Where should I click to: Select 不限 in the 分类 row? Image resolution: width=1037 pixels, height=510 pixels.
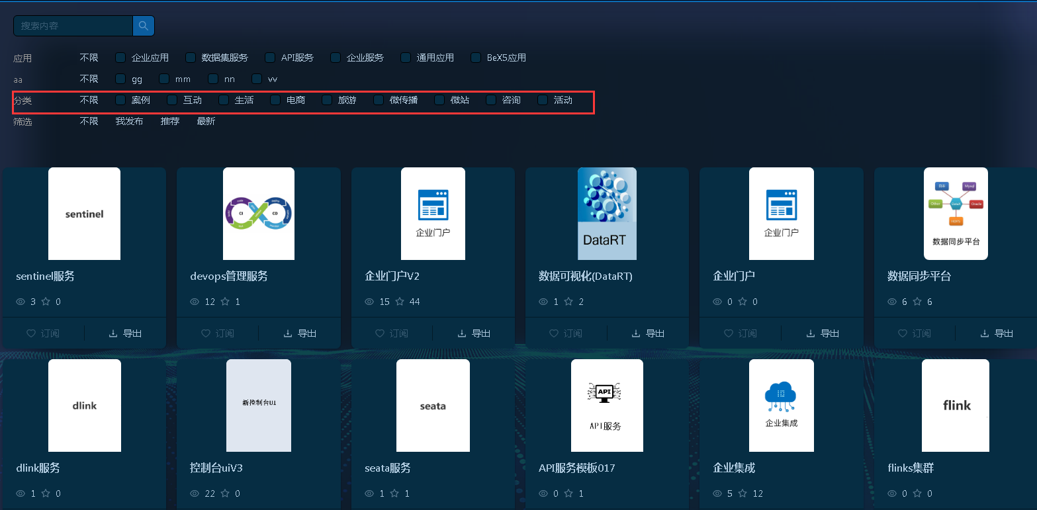[89, 100]
